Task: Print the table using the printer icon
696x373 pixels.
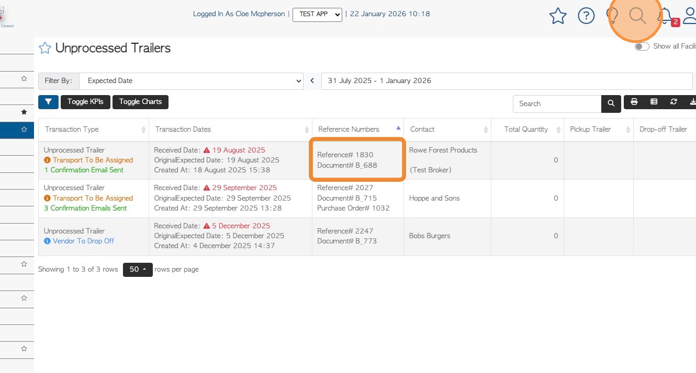Action: (x=634, y=102)
